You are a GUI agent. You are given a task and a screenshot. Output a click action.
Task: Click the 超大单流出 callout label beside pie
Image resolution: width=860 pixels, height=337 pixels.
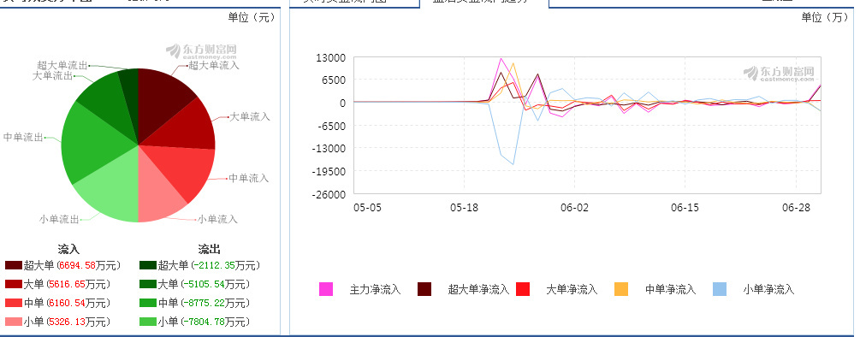click(x=62, y=65)
